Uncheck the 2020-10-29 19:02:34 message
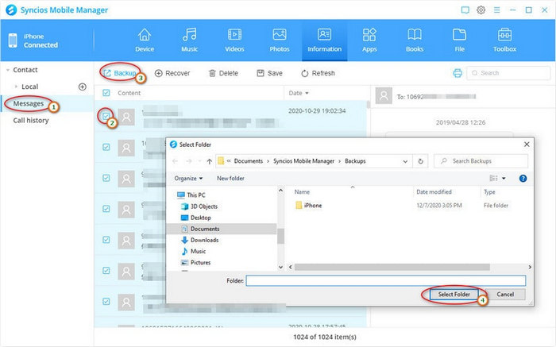The image size is (556, 347). [106, 116]
